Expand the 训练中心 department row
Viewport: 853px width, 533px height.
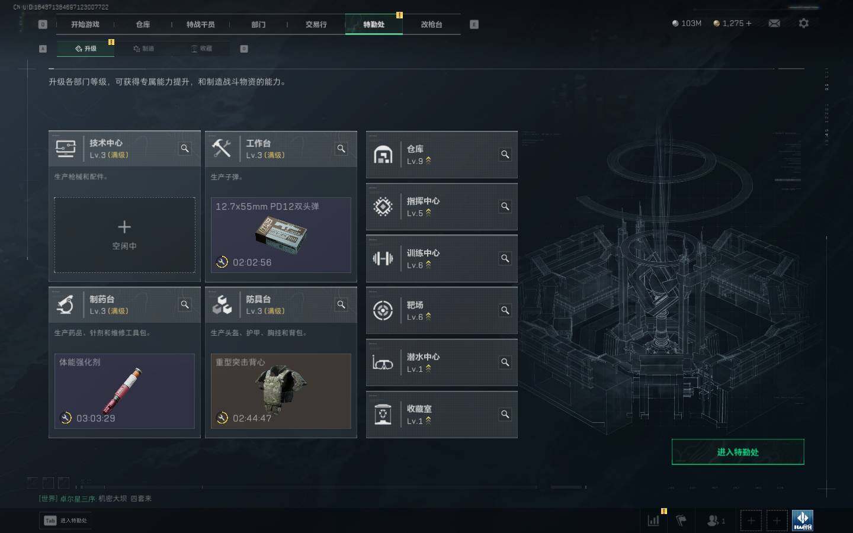click(442, 259)
